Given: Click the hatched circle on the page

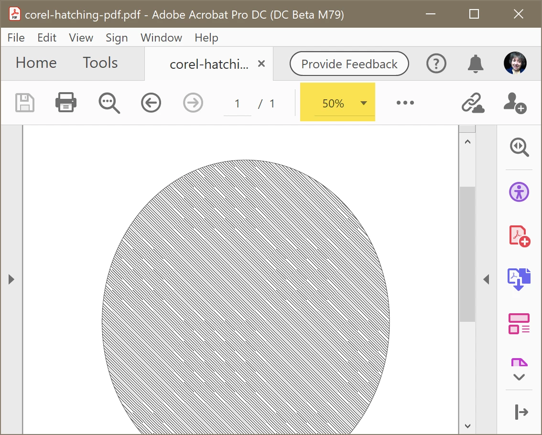Looking at the screenshot, I should pos(246,297).
